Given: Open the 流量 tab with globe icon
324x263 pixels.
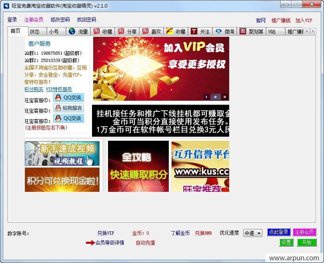Looking at the screenshot, I should pyautogui.click(x=72, y=32).
